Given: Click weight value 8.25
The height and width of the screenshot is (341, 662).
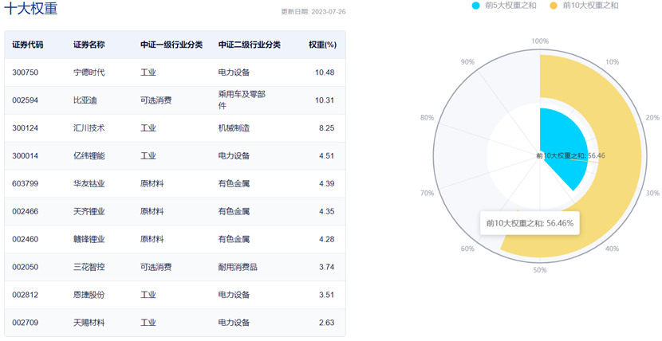Looking at the screenshot, I should (x=327, y=128).
